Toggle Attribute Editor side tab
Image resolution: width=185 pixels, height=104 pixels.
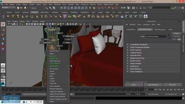pos(184,27)
